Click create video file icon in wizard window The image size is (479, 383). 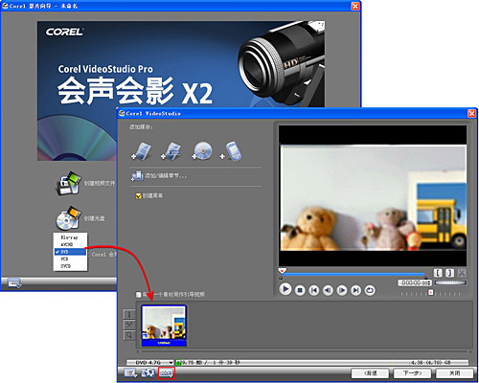coord(68,183)
